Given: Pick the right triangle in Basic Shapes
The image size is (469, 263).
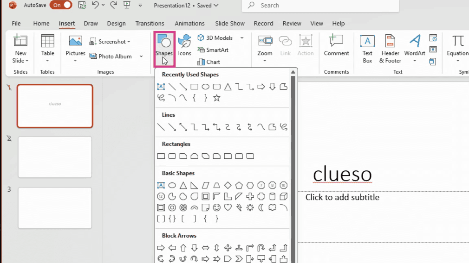Looking at the screenshot, I should 195,185.
